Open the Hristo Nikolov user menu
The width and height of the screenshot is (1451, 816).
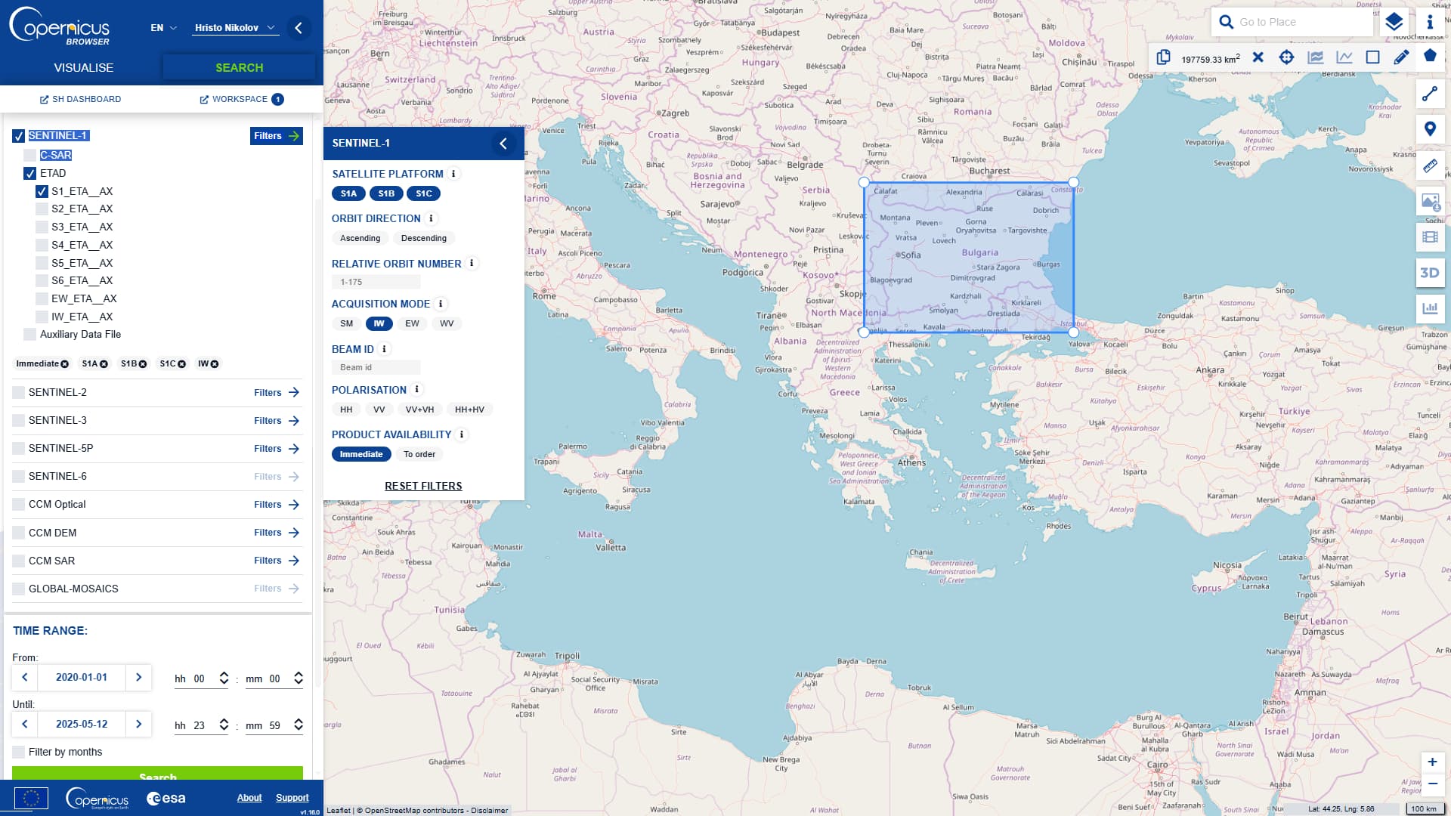click(235, 28)
